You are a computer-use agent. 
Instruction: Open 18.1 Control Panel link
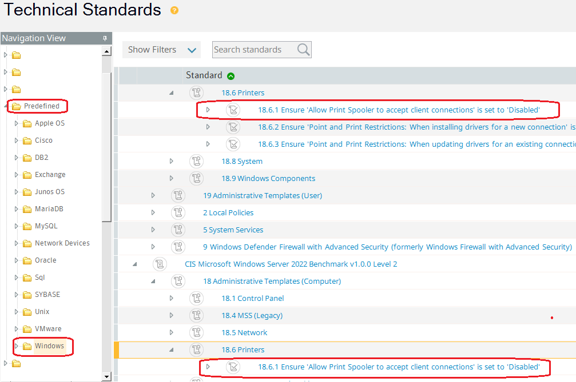point(252,299)
